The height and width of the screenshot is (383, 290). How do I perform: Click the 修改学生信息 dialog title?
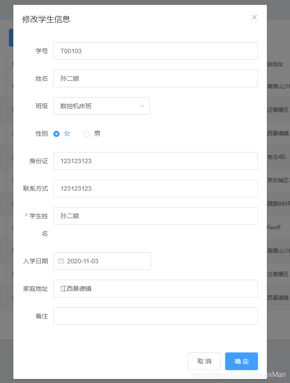point(46,20)
